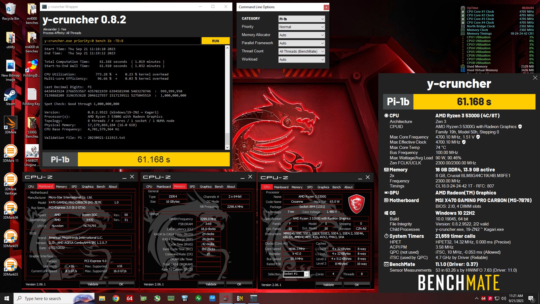Viewport: 540px width, 304px height.
Task: Open the m4000 sli benches folder
Action: click(x=32, y=42)
